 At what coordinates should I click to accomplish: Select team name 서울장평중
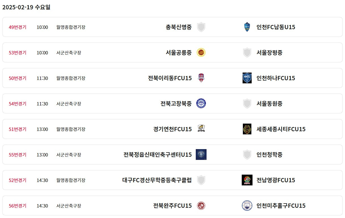[x=270, y=53]
